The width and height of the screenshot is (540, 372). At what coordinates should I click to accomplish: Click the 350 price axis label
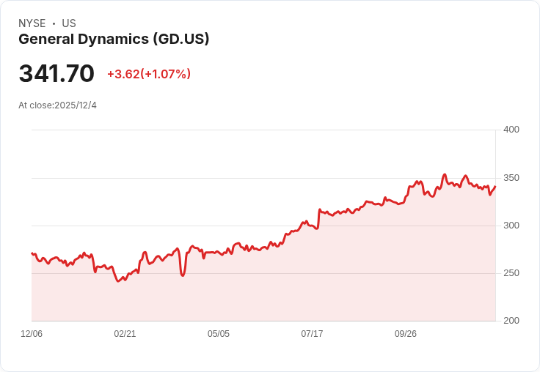pos(511,178)
